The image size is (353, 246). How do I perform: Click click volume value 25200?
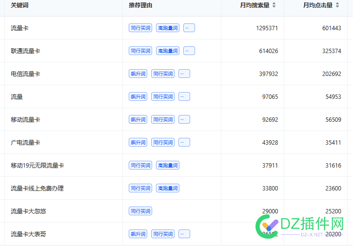pos(333,211)
